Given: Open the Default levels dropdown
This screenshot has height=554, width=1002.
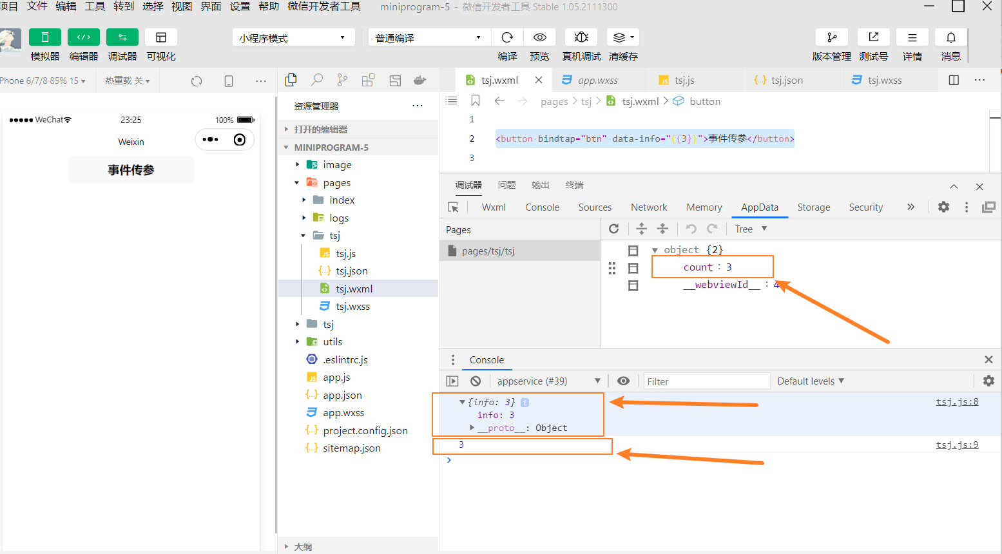Looking at the screenshot, I should coord(811,381).
